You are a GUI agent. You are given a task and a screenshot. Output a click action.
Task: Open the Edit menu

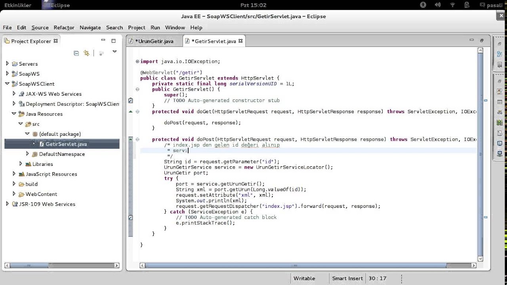pos(21,27)
